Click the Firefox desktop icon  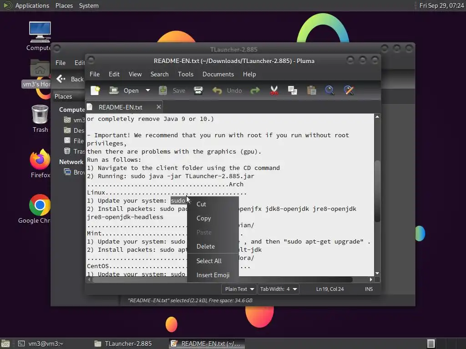[40, 160]
